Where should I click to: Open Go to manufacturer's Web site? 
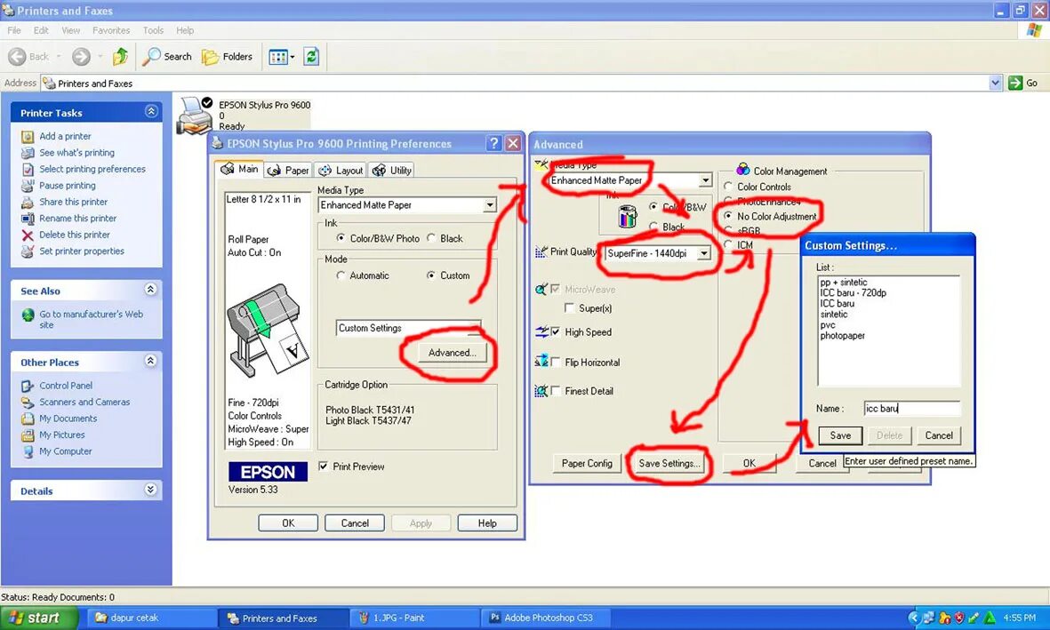91,319
